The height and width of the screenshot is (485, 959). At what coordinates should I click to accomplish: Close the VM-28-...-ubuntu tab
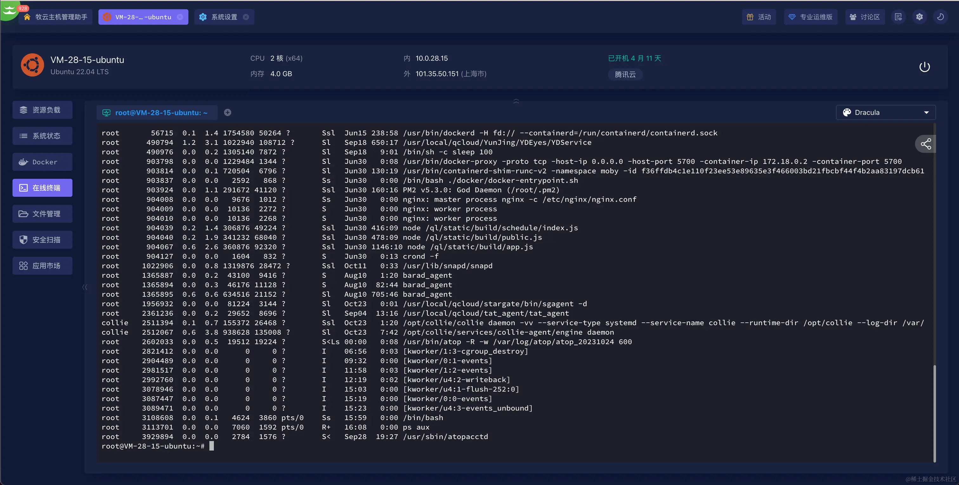[180, 17]
